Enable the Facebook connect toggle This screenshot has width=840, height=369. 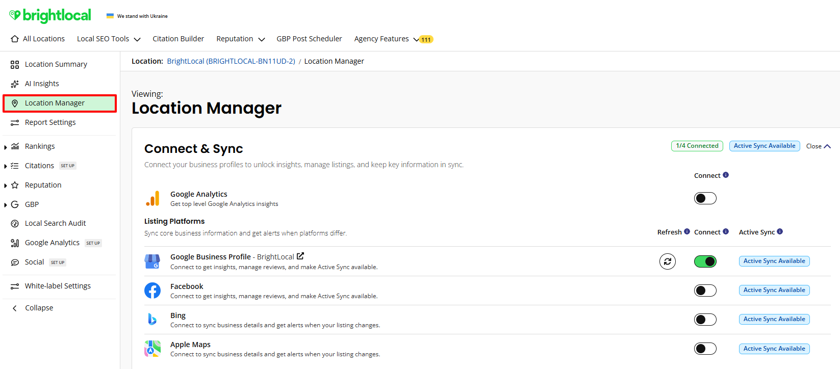[x=705, y=291]
